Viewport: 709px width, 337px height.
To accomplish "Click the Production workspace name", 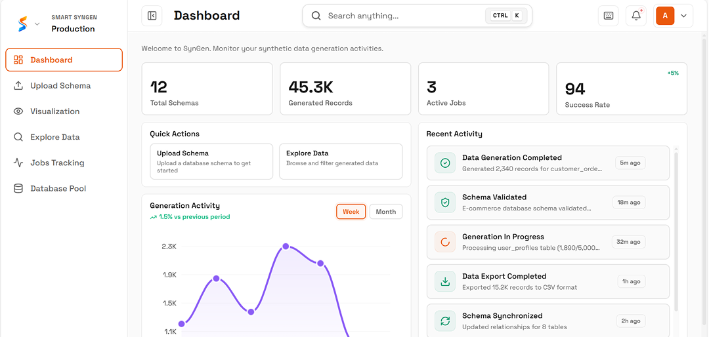I will coord(74,29).
